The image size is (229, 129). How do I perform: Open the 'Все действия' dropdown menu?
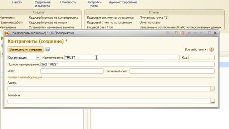click(x=195, y=49)
